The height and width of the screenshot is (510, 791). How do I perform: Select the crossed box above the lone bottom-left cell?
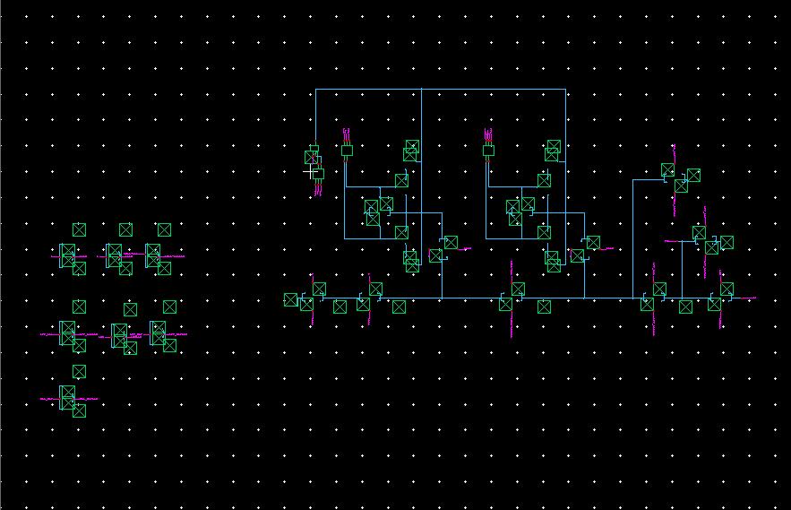(x=79, y=372)
